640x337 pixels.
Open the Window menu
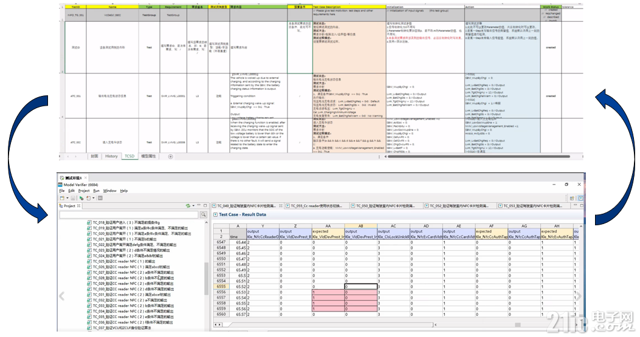(109, 191)
